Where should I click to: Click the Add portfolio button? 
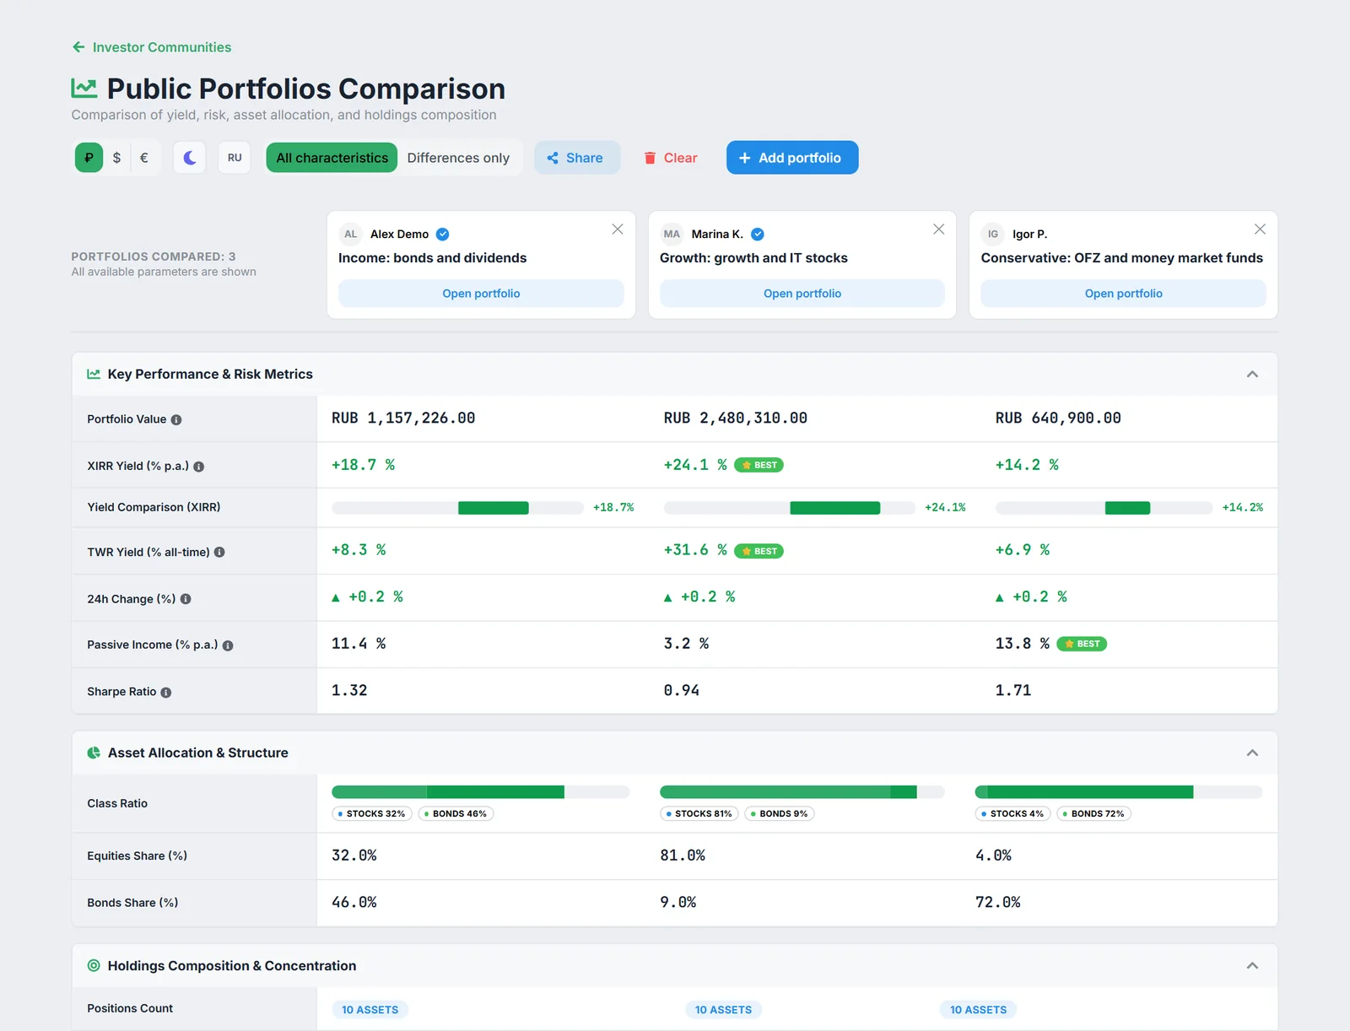(792, 158)
